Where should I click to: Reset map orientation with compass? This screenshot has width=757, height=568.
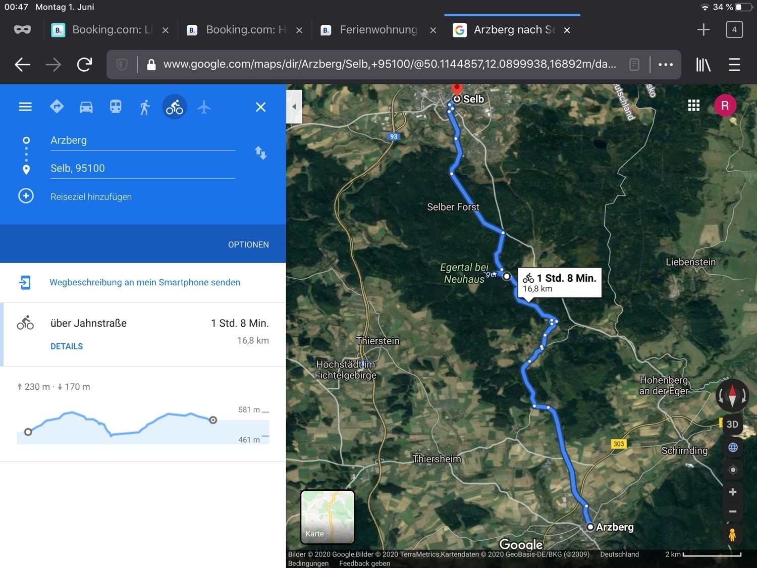tap(732, 395)
